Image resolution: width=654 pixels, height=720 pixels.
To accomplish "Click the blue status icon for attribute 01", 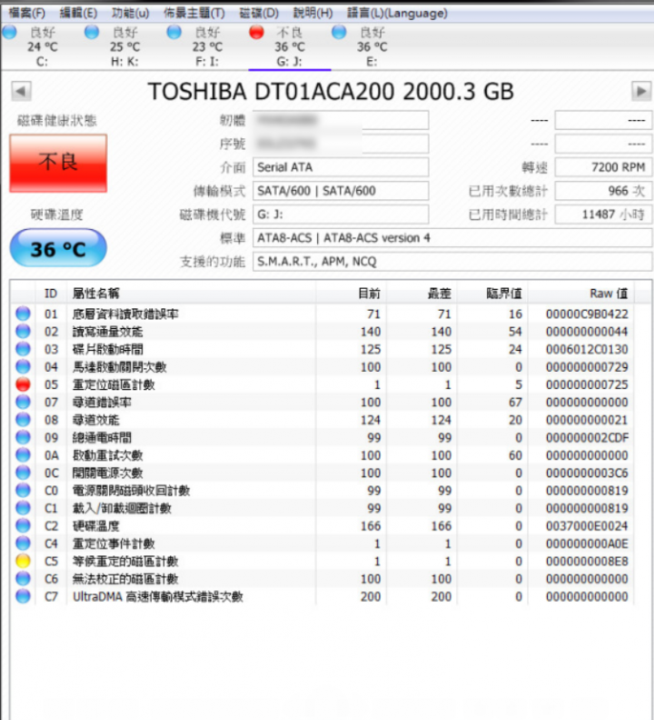I will click(x=23, y=314).
